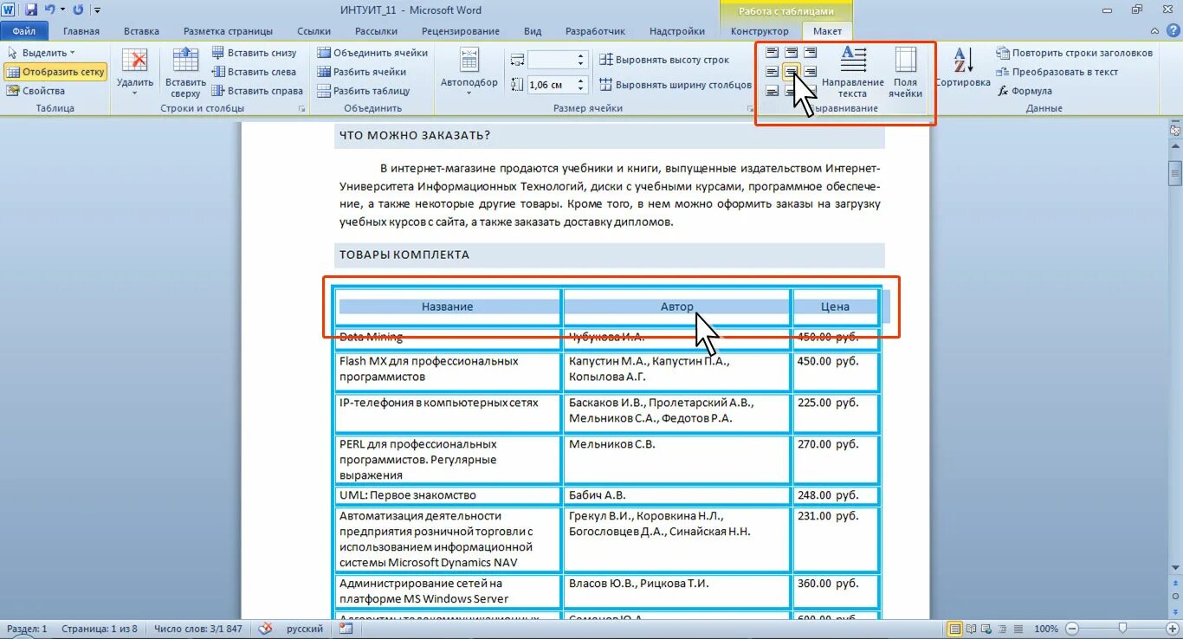Open the Удалить dropdown
The width and height of the screenshot is (1183, 639).
(135, 72)
